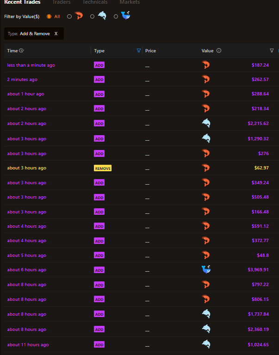Click the shrimp icon in $276 row

click(206, 153)
